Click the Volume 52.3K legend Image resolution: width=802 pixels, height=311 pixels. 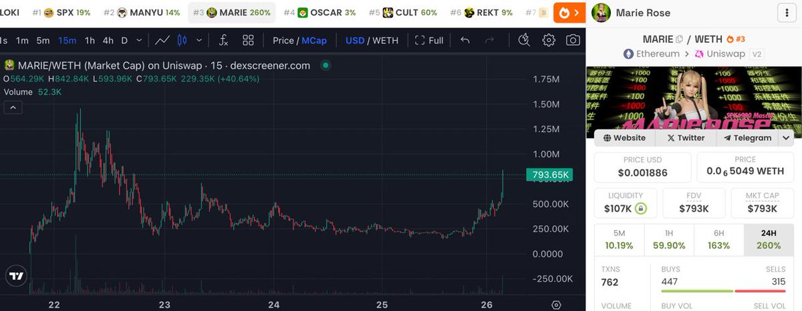[33, 91]
